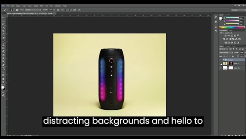
Task: Click the screen mode icon
Action: [x=3, y=95]
